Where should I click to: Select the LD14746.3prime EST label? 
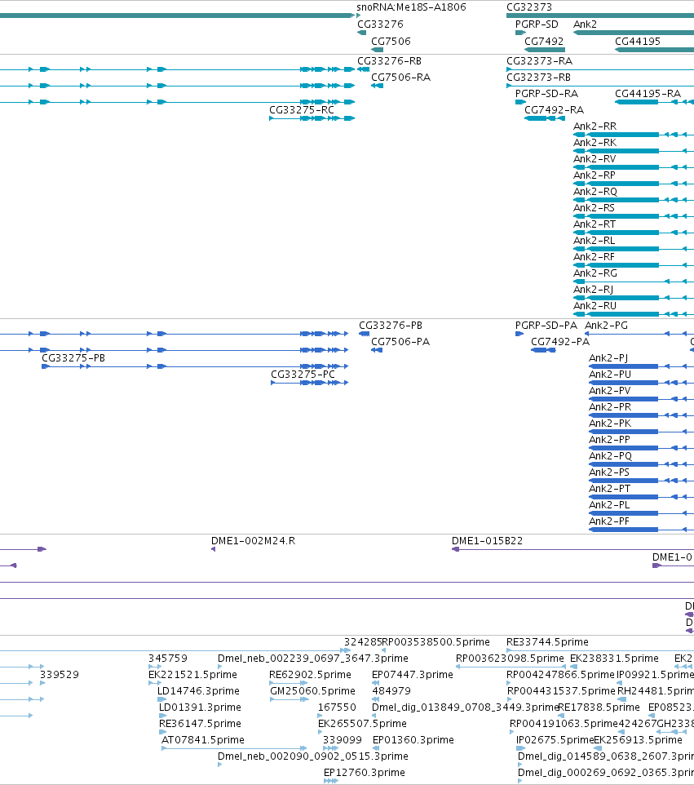198,691
